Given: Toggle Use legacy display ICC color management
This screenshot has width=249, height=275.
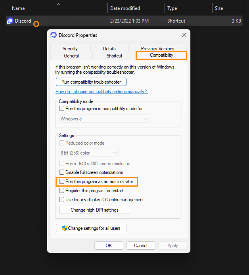Looking at the screenshot, I should (61, 200).
